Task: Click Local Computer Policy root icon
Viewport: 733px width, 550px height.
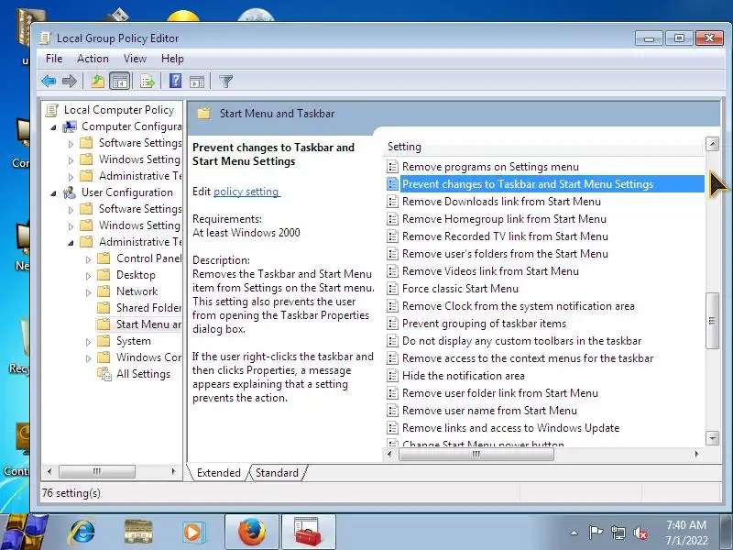Action: [x=52, y=110]
